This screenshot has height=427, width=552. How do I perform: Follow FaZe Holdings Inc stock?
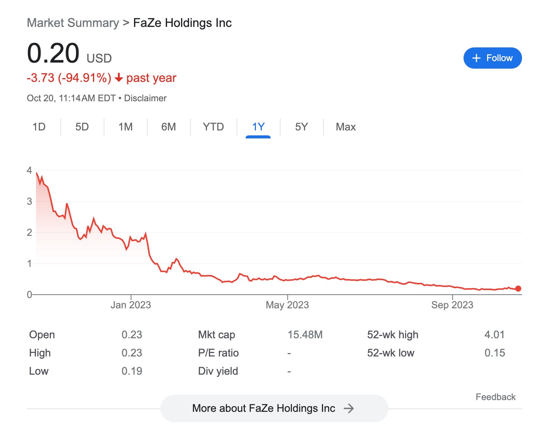point(492,58)
